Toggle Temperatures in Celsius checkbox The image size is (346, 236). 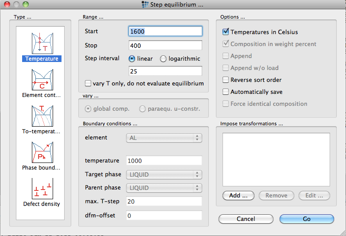(x=226, y=32)
